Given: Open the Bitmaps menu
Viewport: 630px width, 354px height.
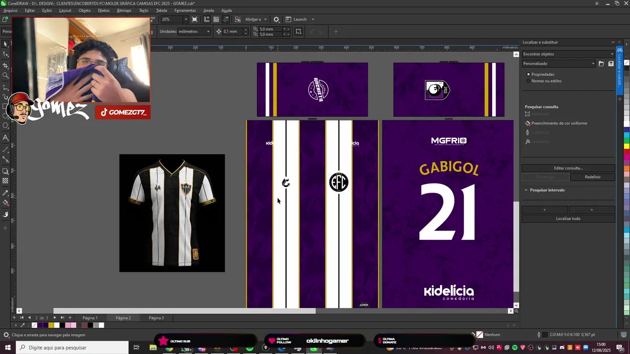Looking at the screenshot, I should pyautogui.click(x=124, y=10).
